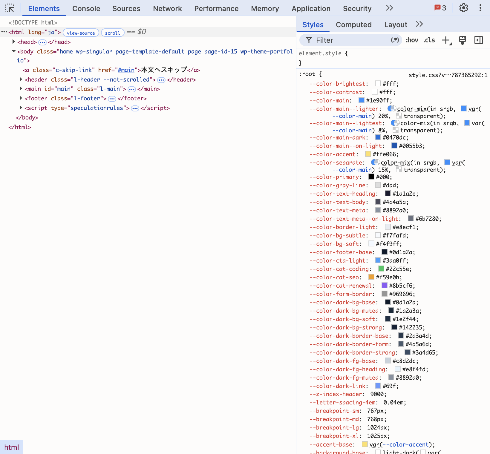Open color swatch for --color-primary
Screen dimensions: 490x454
pos(371,177)
